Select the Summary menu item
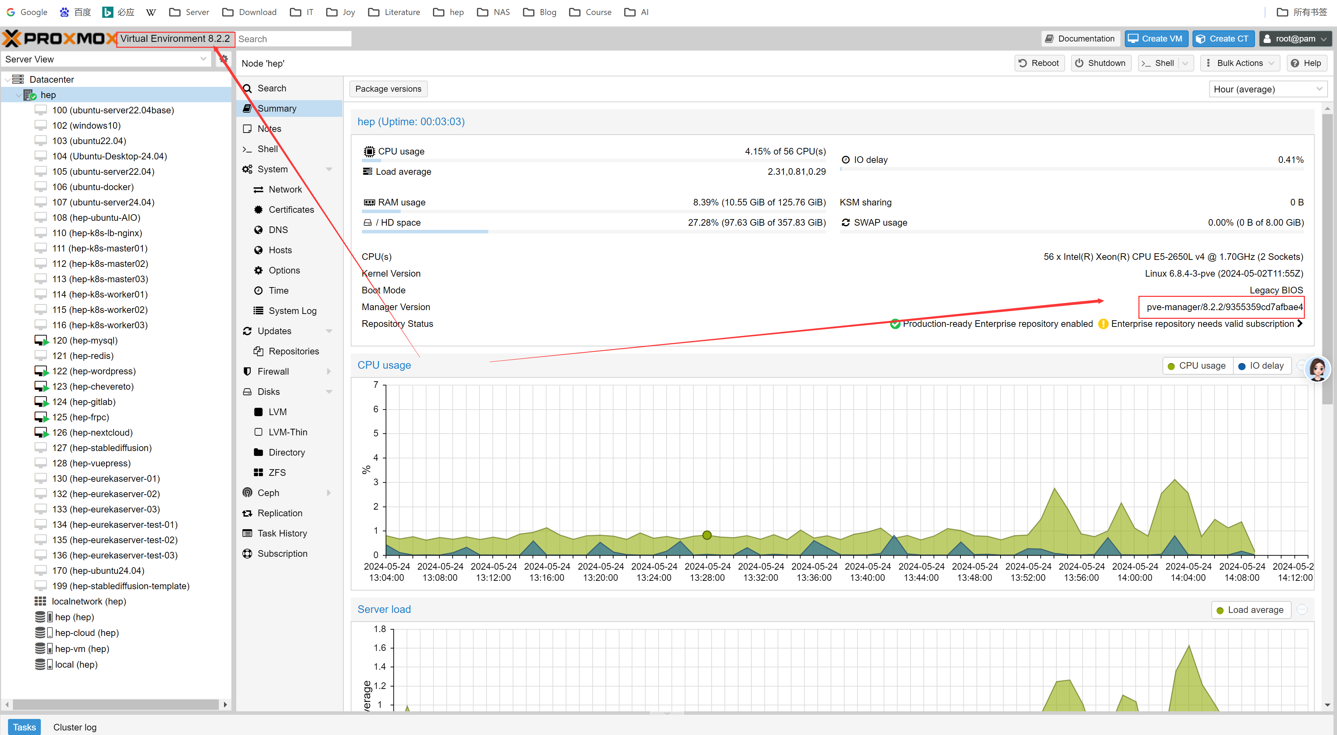The width and height of the screenshot is (1337, 735). [x=290, y=108]
